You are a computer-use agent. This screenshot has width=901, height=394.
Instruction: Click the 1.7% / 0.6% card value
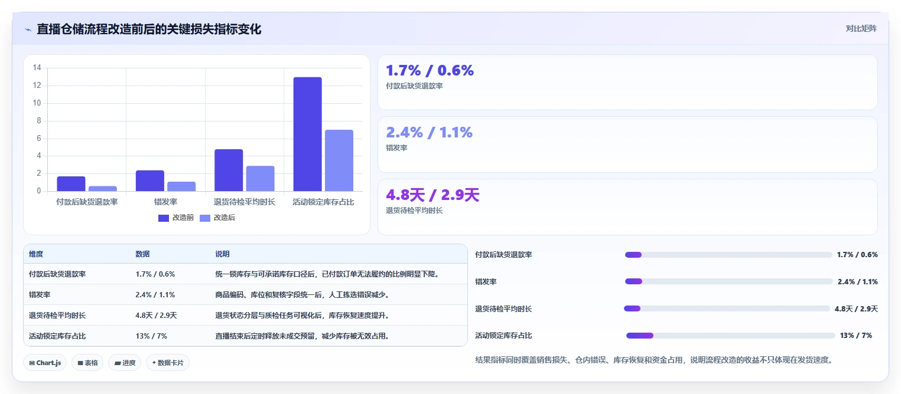430,70
